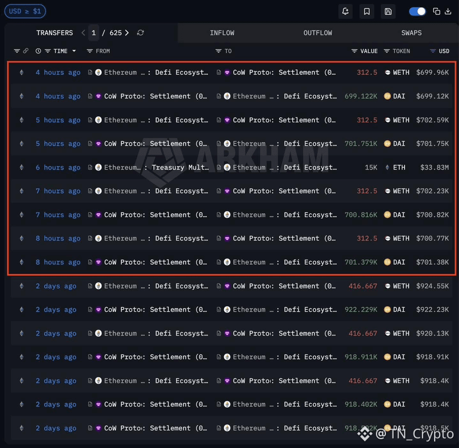Click the clock icon in header
The width and height of the screenshot is (459, 448).
(38, 51)
